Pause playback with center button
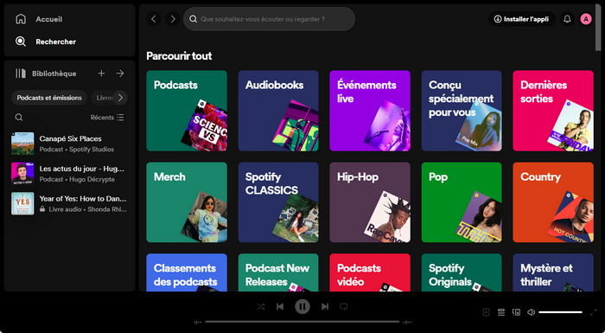 click(302, 307)
